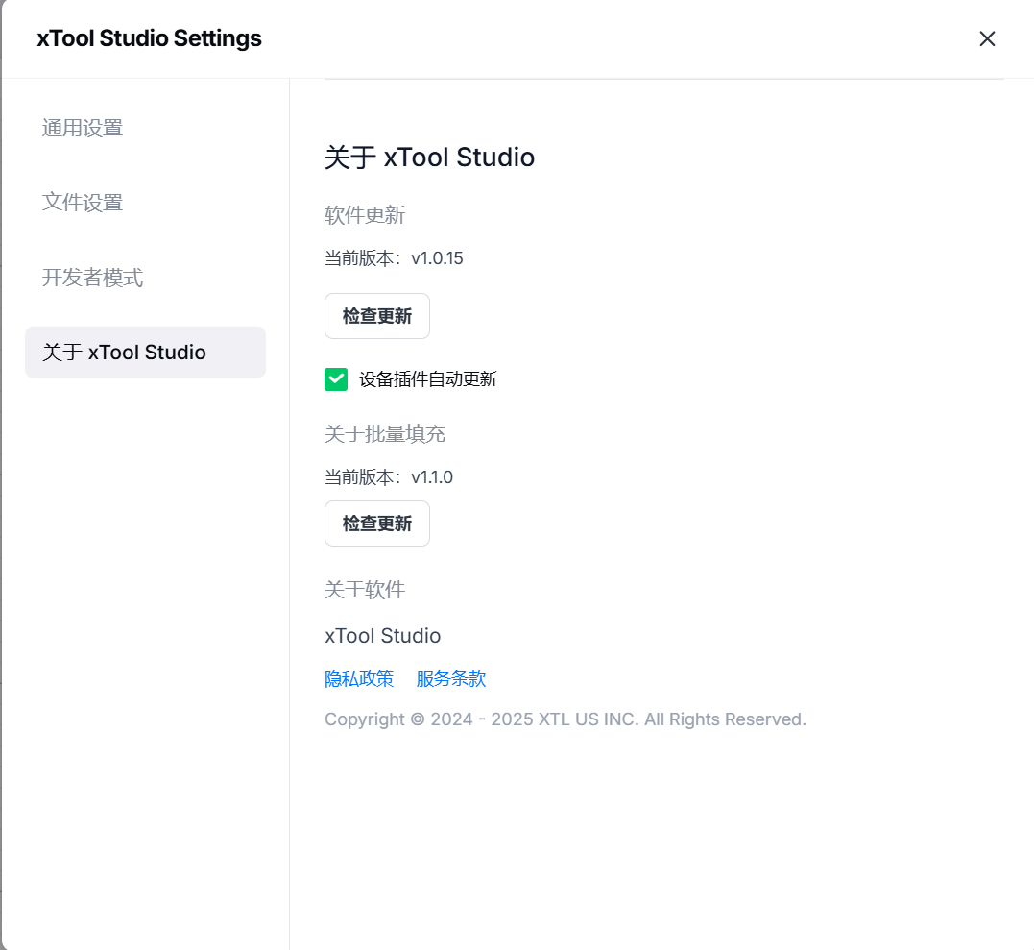This screenshot has width=1034, height=950.
Task: Click the xTool Studio Settings dialog title
Action: tap(149, 38)
